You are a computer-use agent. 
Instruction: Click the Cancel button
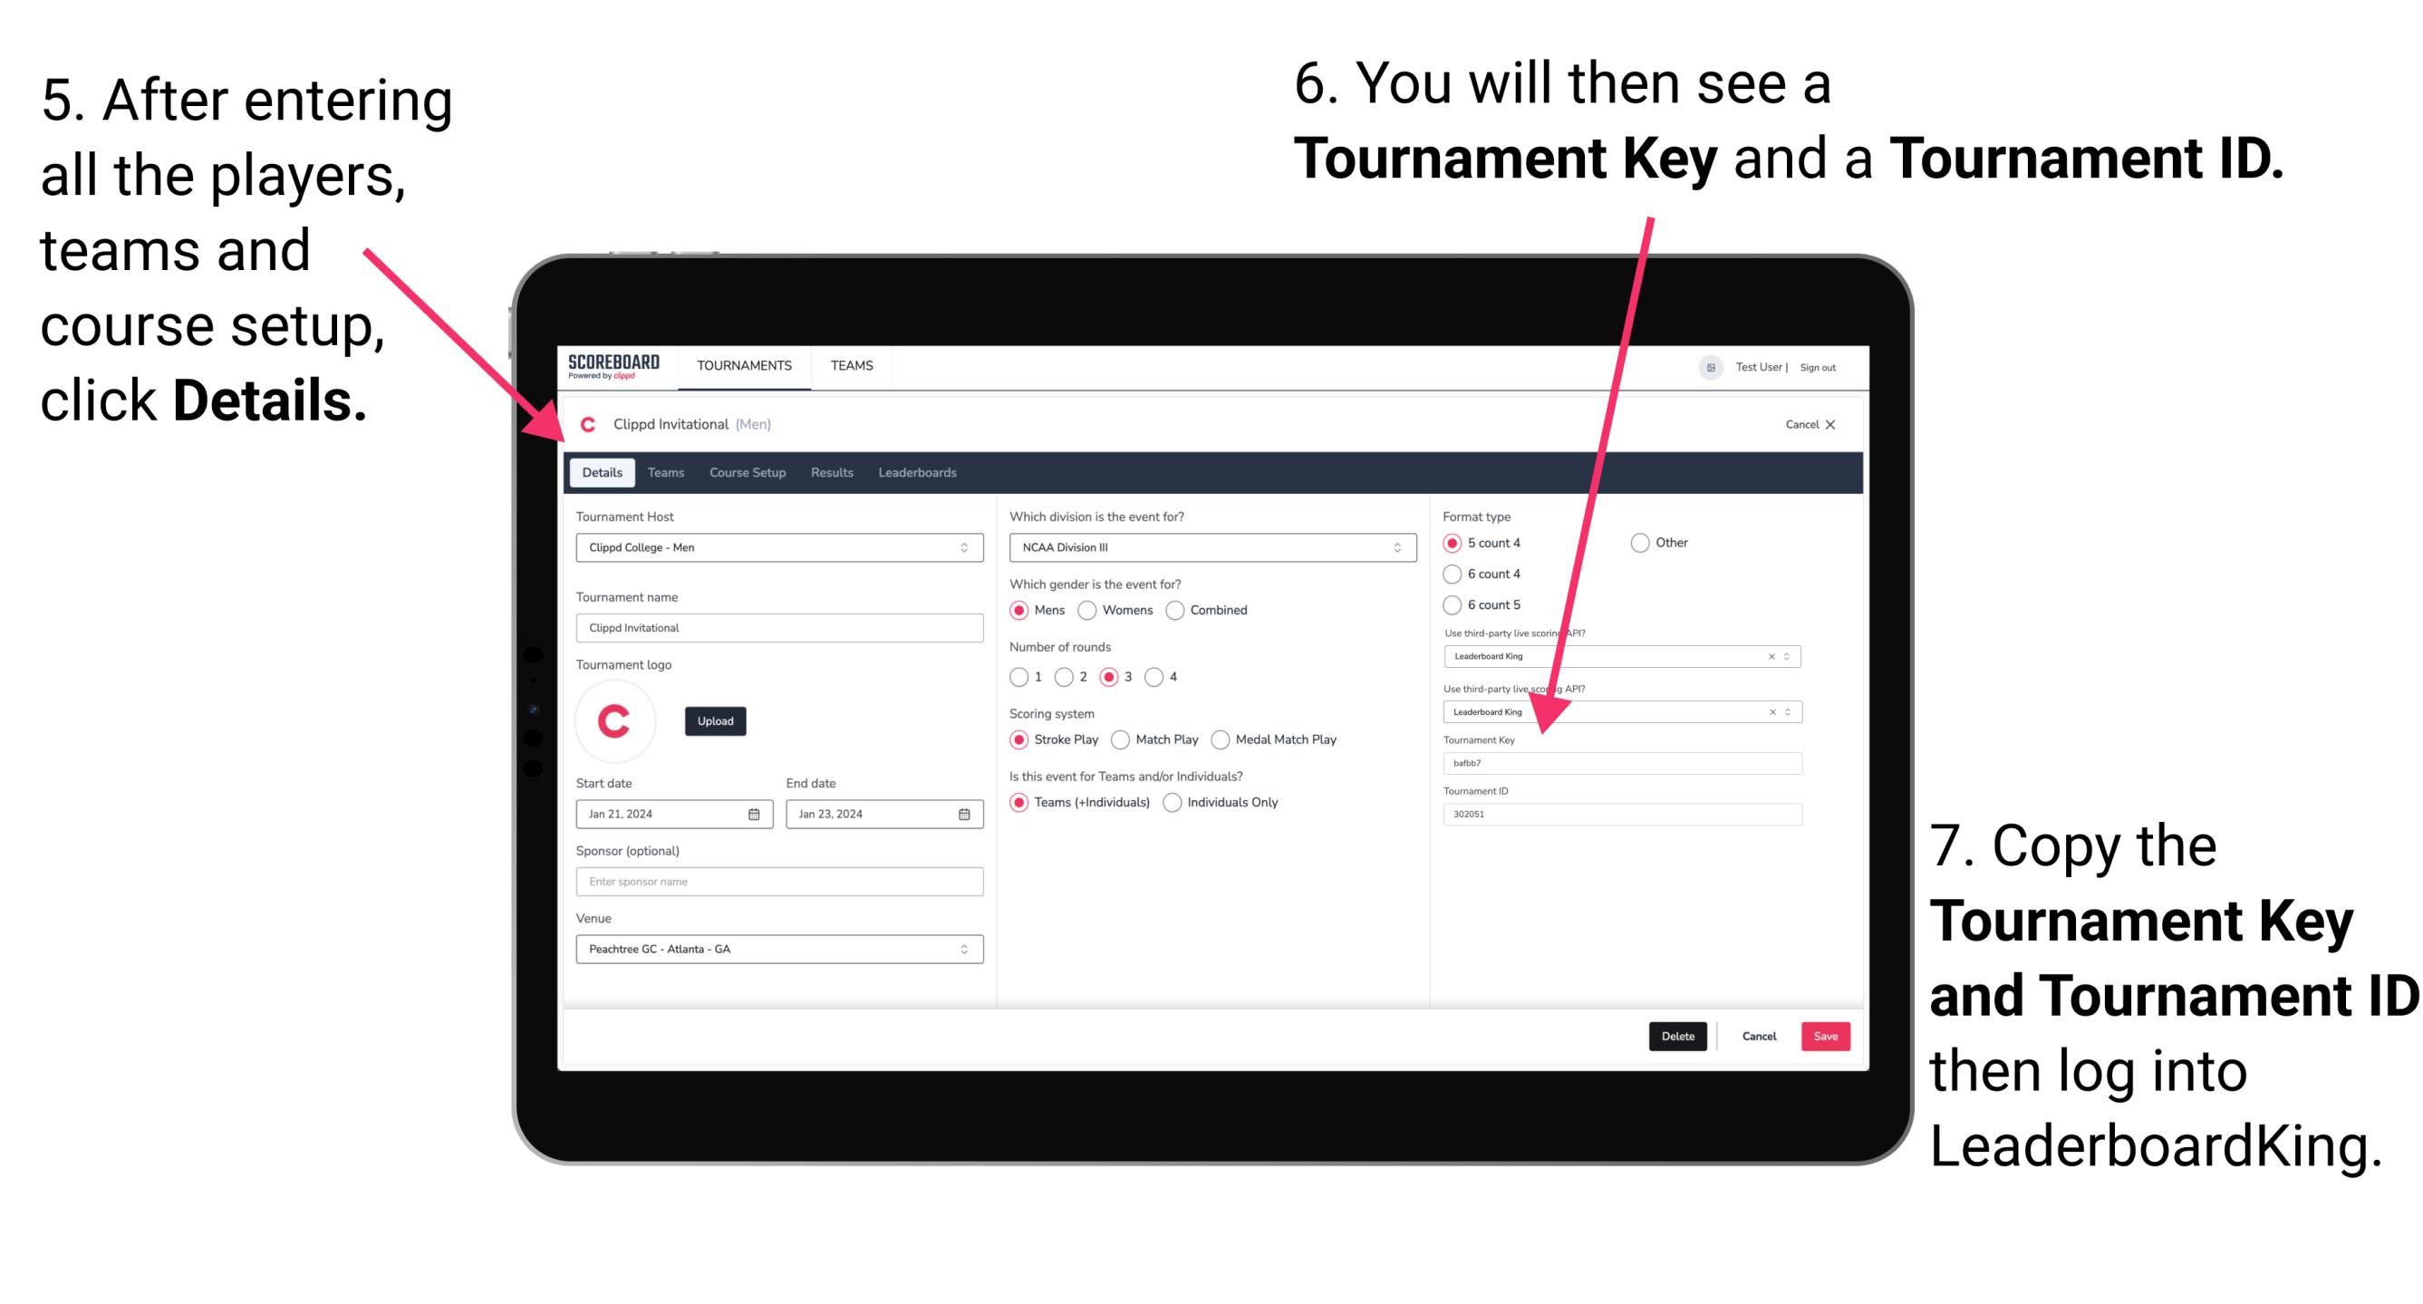1760,1036
